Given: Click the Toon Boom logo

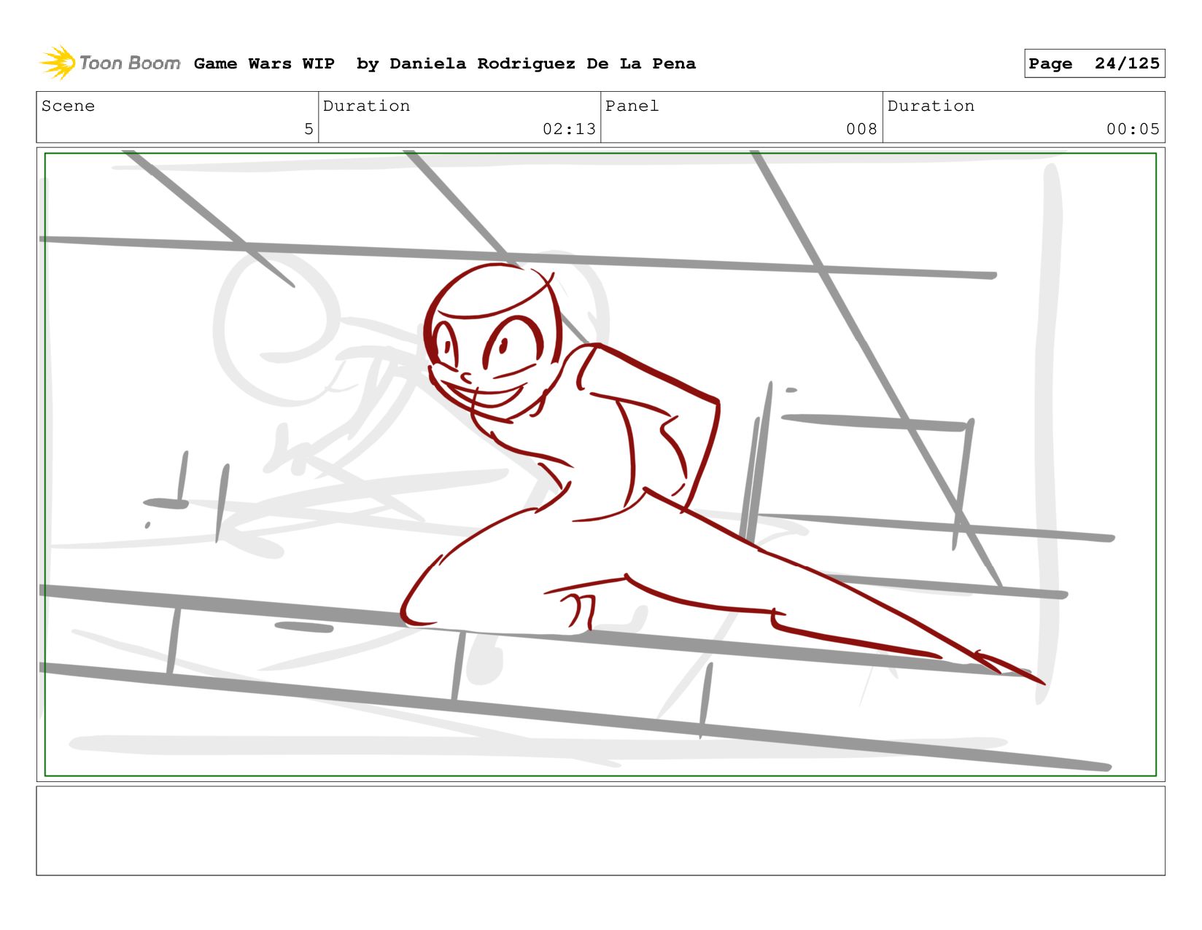Looking at the screenshot, I should (x=110, y=63).
